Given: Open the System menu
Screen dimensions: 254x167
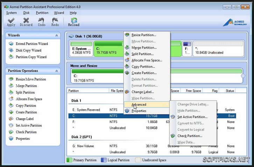Looking at the screenshot, I should pyautogui.click(x=11, y=13).
